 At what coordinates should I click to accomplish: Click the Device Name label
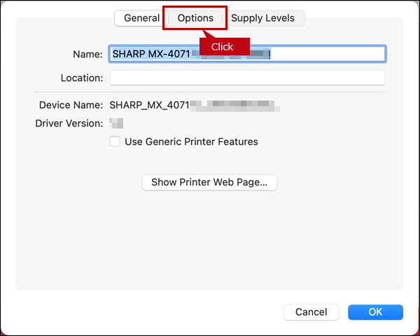[71, 105]
